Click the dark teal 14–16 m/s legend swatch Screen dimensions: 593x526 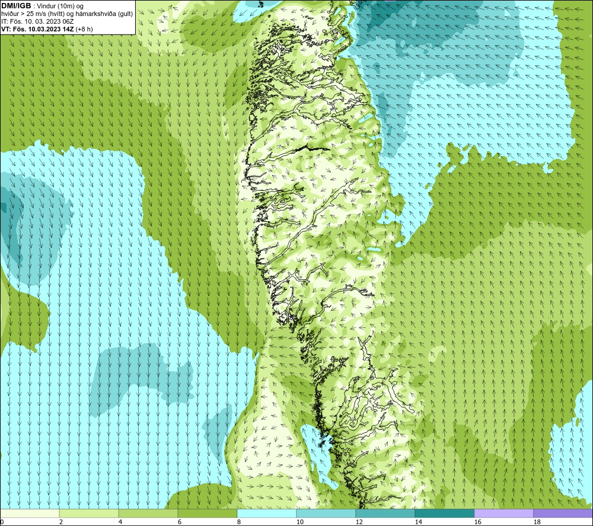[445, 513]
